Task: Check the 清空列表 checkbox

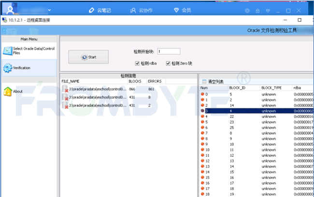Action: [x=204, y=81]
